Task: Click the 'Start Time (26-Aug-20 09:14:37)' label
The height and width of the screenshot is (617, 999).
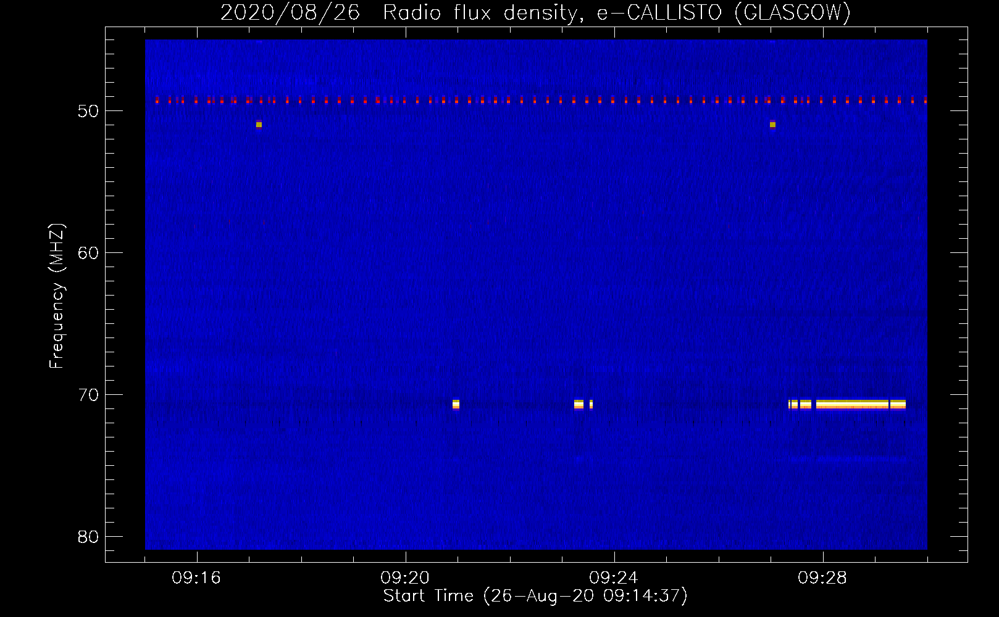Action: click(535, 596)
